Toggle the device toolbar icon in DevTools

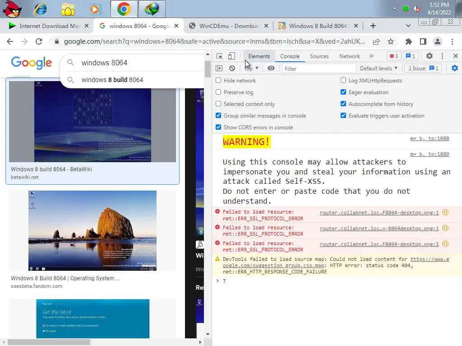[x=231, y=56]
